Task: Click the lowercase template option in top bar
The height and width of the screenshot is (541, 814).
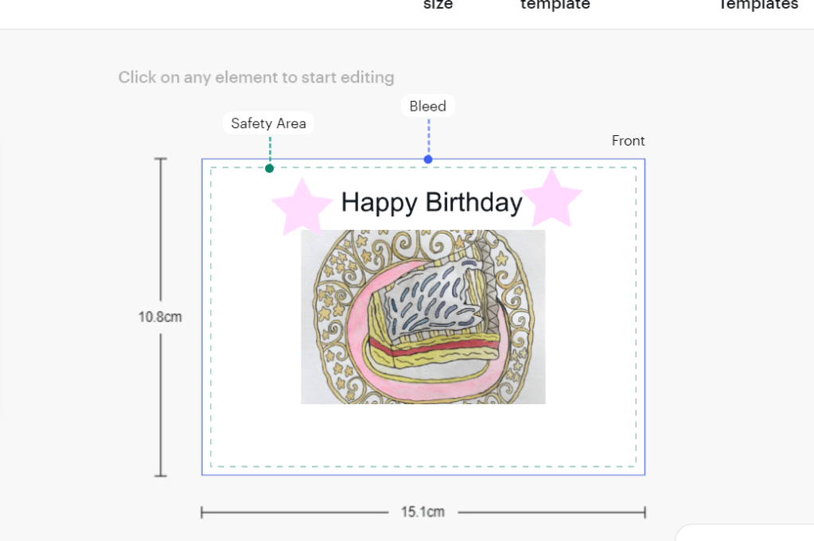Action: pos(555,6)
